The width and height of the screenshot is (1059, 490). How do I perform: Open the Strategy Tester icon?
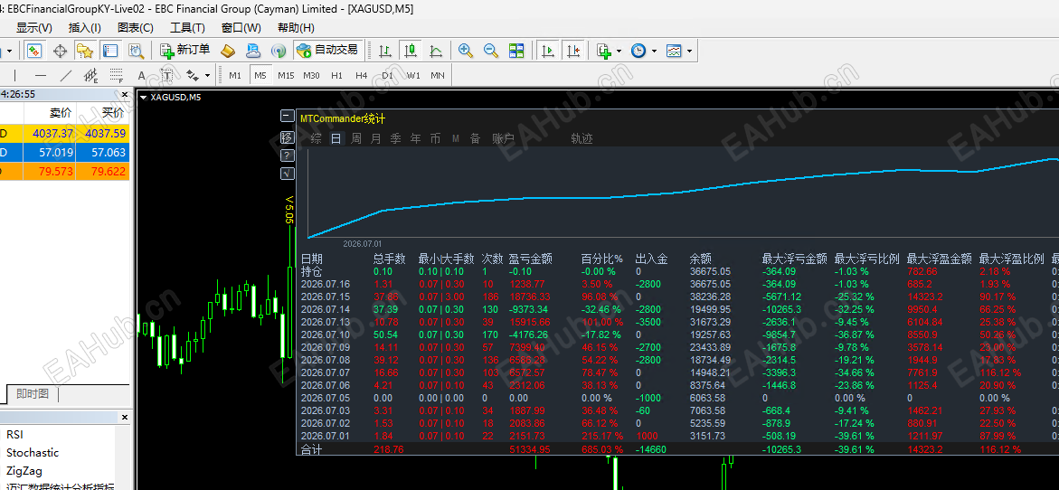coord(136,51)
